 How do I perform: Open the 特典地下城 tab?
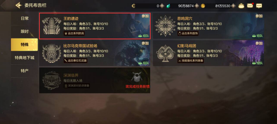25,58
